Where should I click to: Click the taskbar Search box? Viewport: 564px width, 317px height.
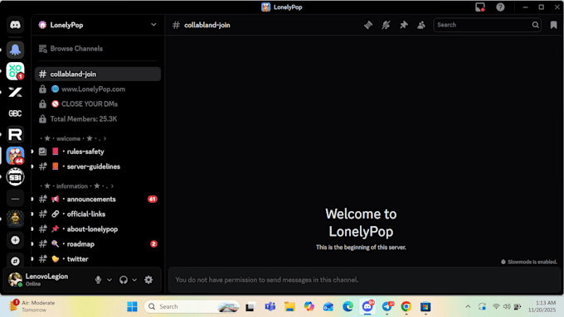[192, 306]
